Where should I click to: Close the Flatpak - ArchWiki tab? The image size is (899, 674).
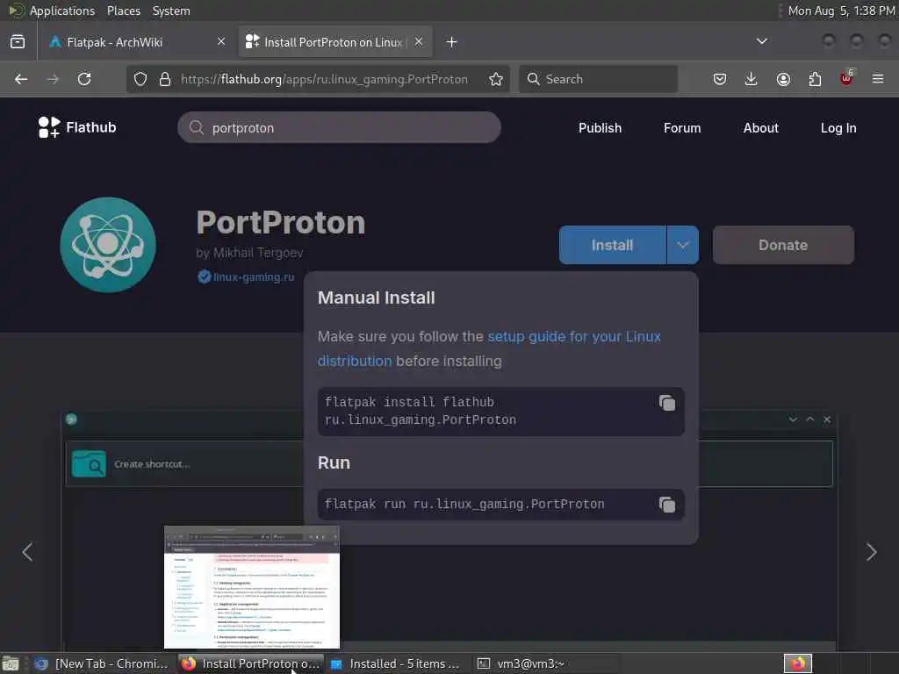pos(221,41)
